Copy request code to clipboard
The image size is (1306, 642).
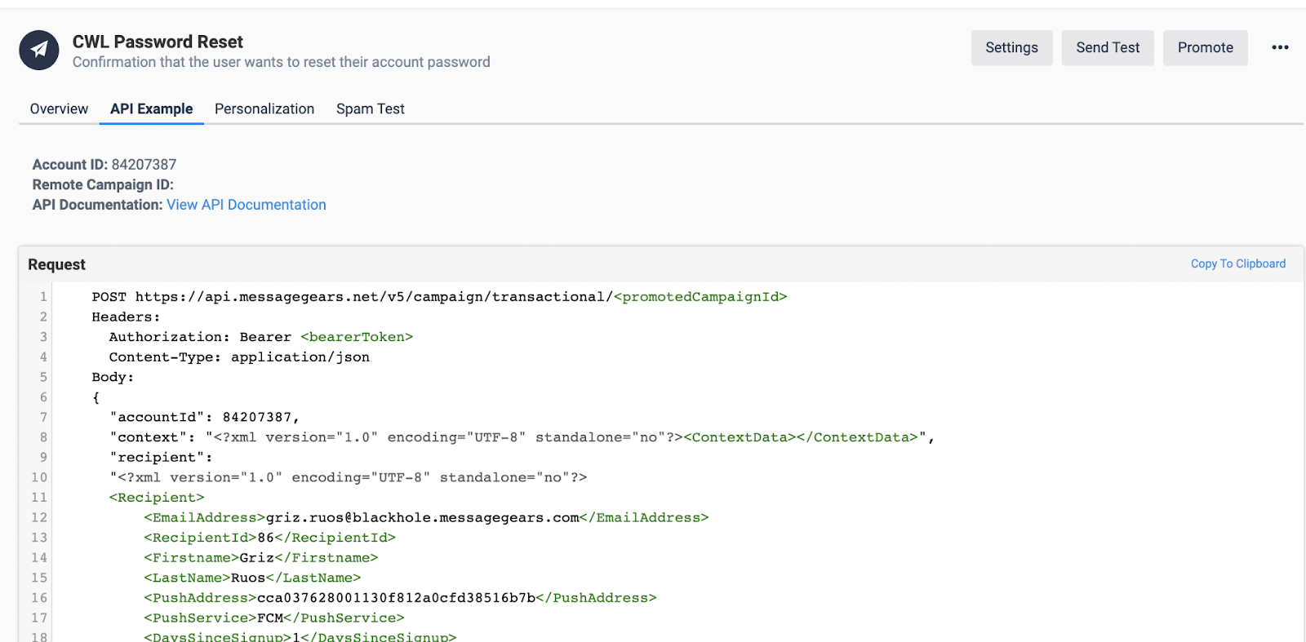pos(1237,263)
